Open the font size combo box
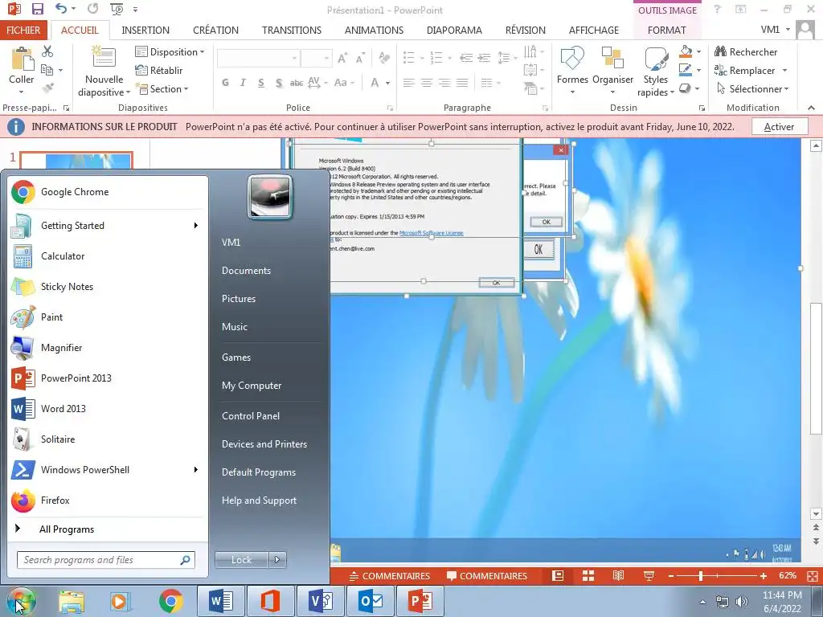Image resolution: width=823 pixels, height=617 pixels. point(317,58)
